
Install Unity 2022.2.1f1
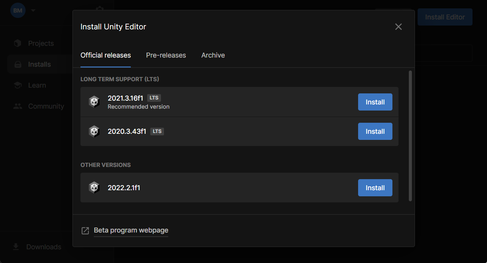(375, 188)
